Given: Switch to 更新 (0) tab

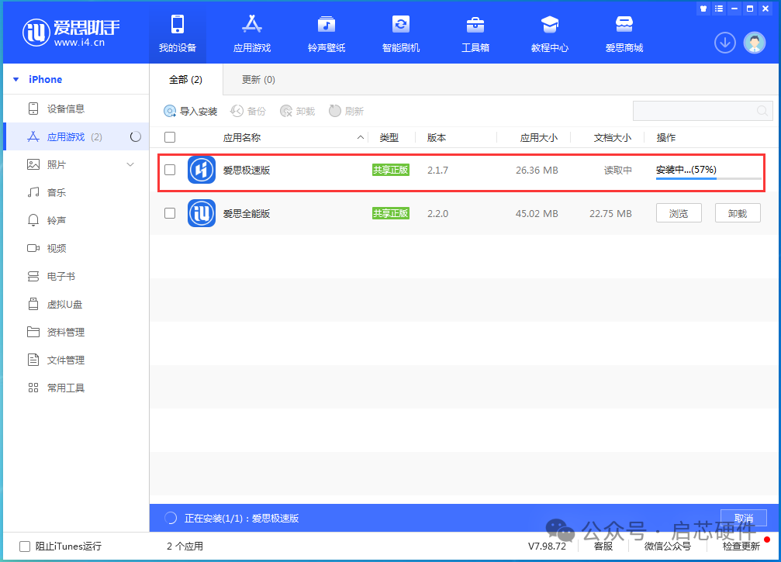Looking at the screenshot, I should click(258, 80).
